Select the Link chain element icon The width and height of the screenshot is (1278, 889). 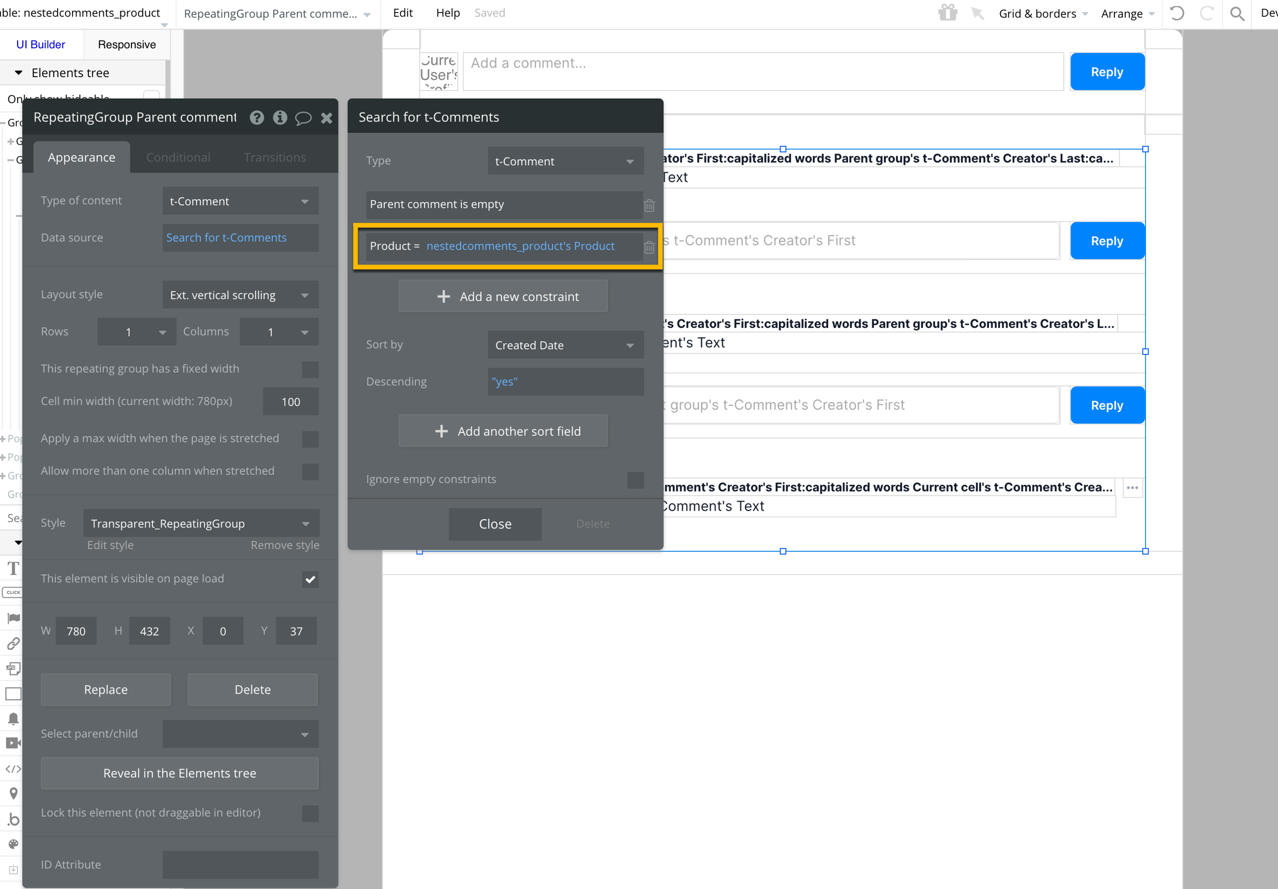(x=13, y=643)
